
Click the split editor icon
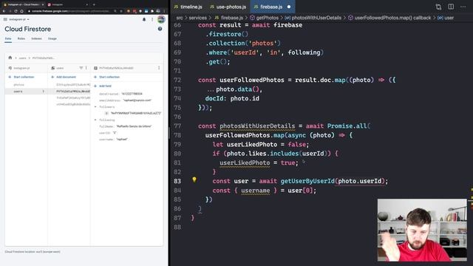pos(451,7)
